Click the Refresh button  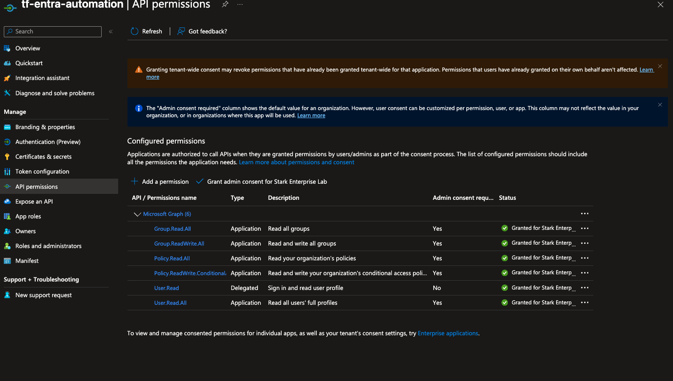[x=147, y=31]
